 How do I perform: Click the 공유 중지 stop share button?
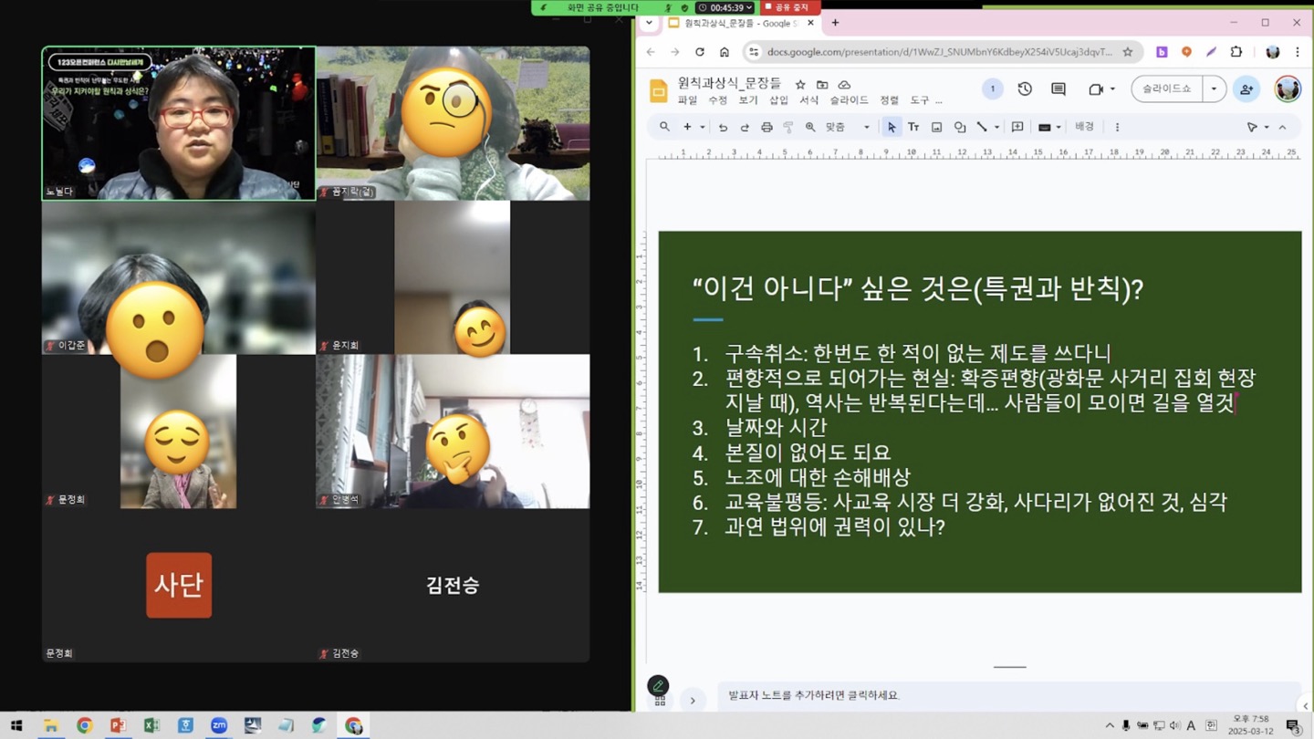(x=788, y=7)
